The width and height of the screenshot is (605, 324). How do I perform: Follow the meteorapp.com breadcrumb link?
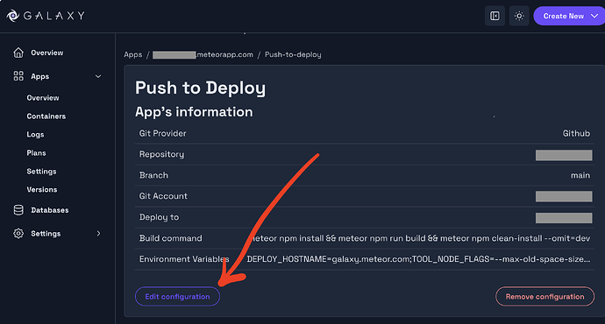(x=203, y=54)
